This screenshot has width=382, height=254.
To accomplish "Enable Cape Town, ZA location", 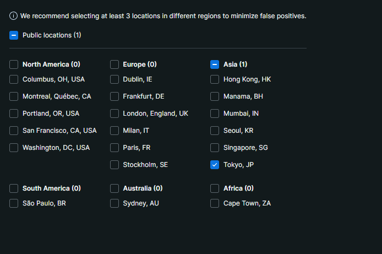I will tap(215, 203).
